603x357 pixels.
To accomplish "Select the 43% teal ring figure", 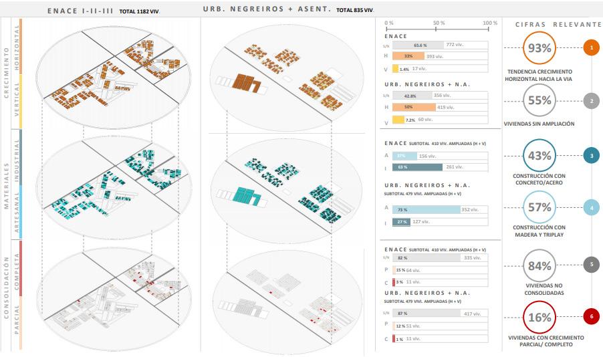I will (x=539, y=155).
